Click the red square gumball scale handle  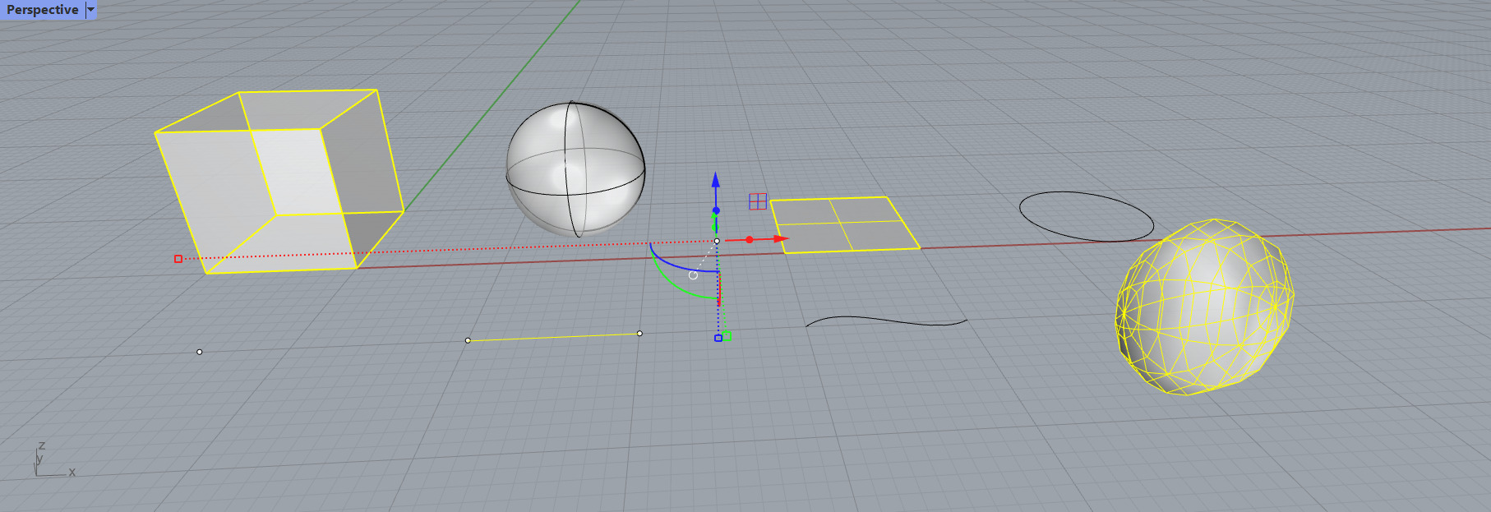point(178,259)
